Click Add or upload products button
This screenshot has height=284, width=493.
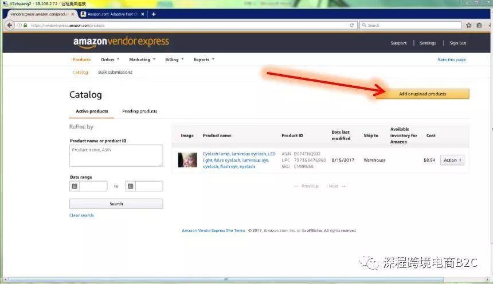(x=422, y=94)
